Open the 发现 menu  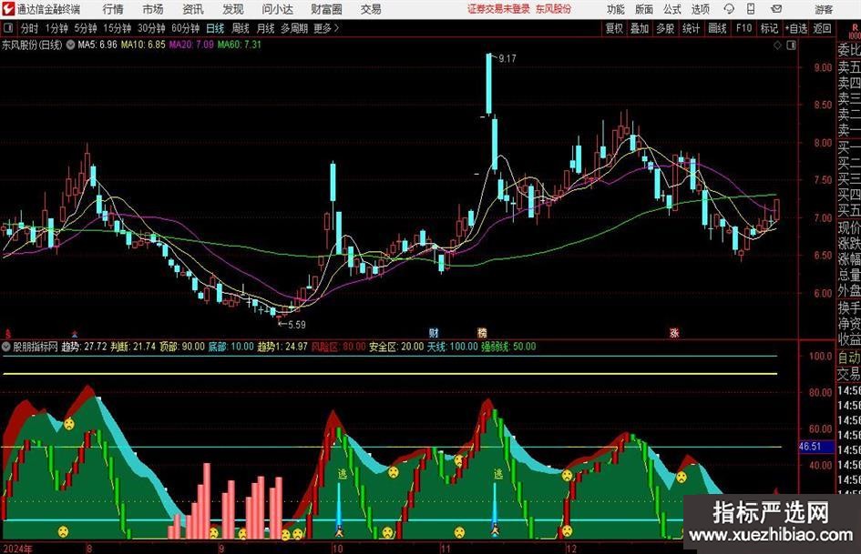(233, 9)
